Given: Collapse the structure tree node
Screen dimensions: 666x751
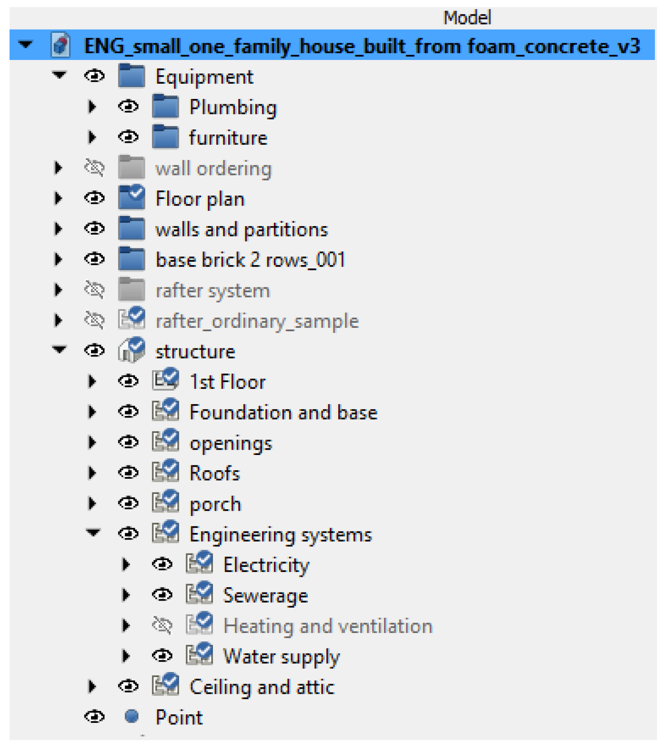Looking at the screenshot, I should (x=59, y=350).
